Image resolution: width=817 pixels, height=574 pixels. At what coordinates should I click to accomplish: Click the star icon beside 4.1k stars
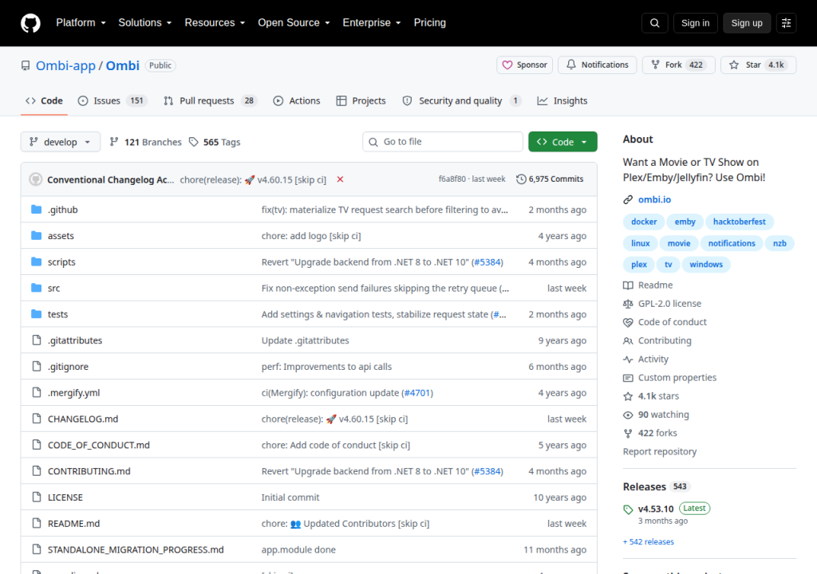tap(628, 396)
